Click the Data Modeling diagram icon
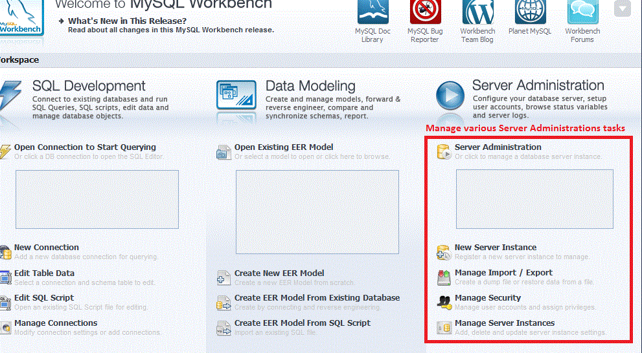This screenshot has width=642, height=353. [x=236, y=95]
